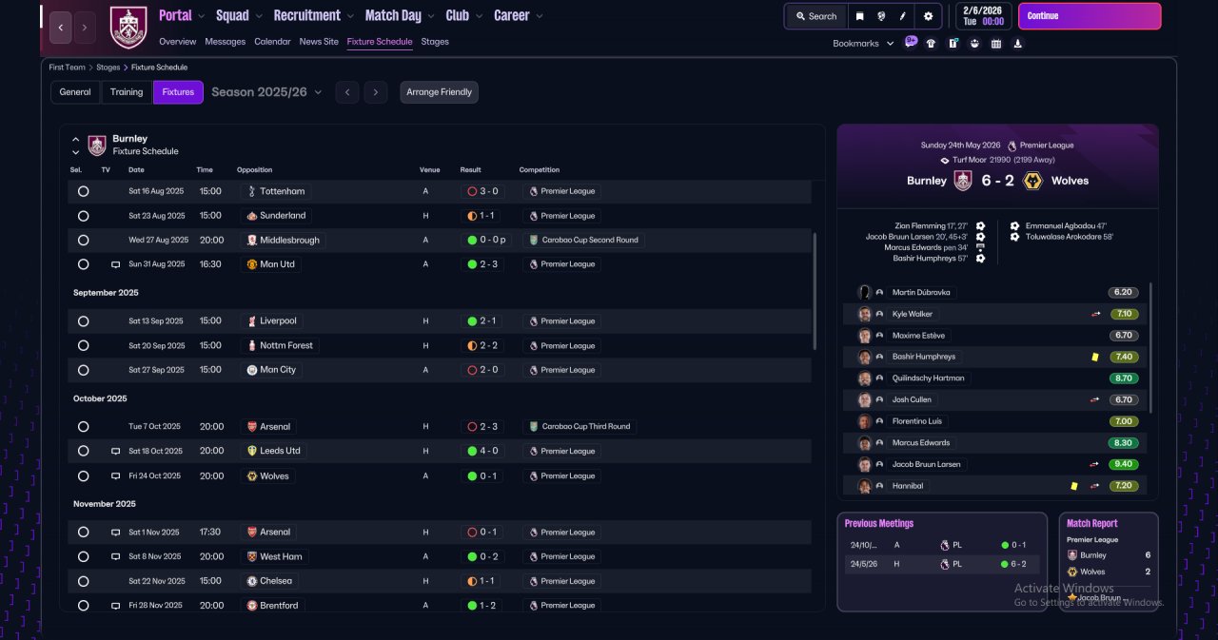1218x640 pixels.
Task: Open the Season 2025/26 dropdown
Action: click(266, 92)
